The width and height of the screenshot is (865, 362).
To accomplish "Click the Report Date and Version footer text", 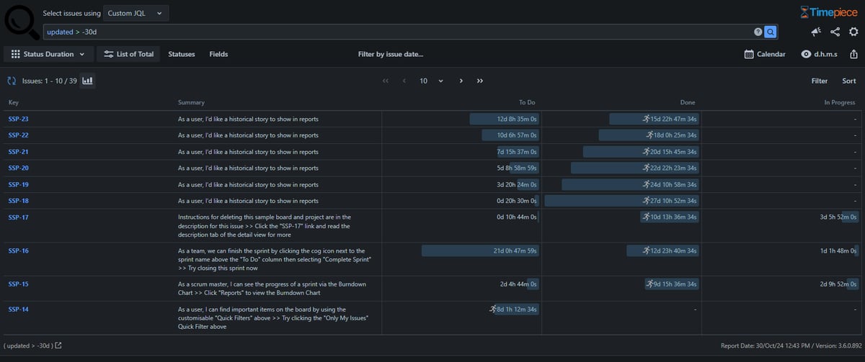I will point(789,346).
